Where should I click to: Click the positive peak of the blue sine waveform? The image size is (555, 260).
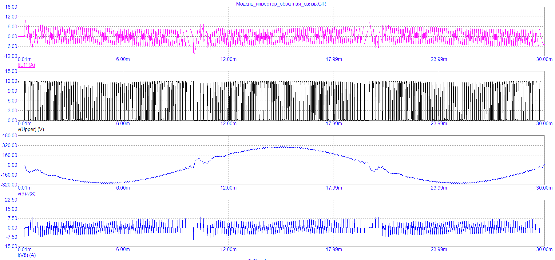281,147
